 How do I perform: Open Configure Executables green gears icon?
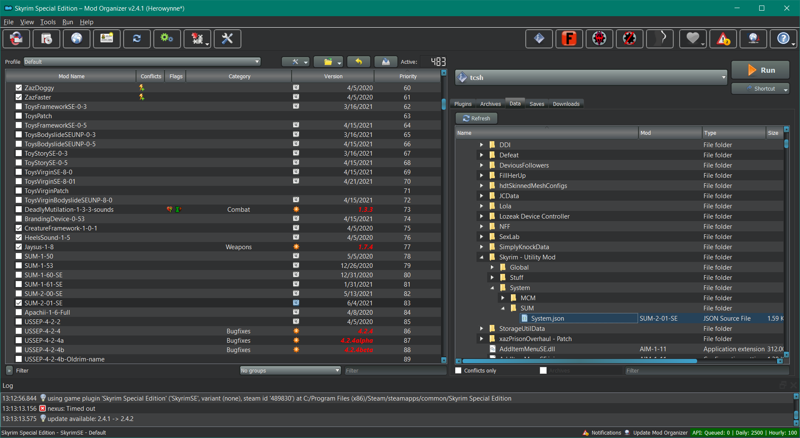tap(167, 39)
